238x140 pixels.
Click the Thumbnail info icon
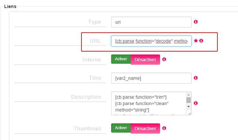(164, 128)
